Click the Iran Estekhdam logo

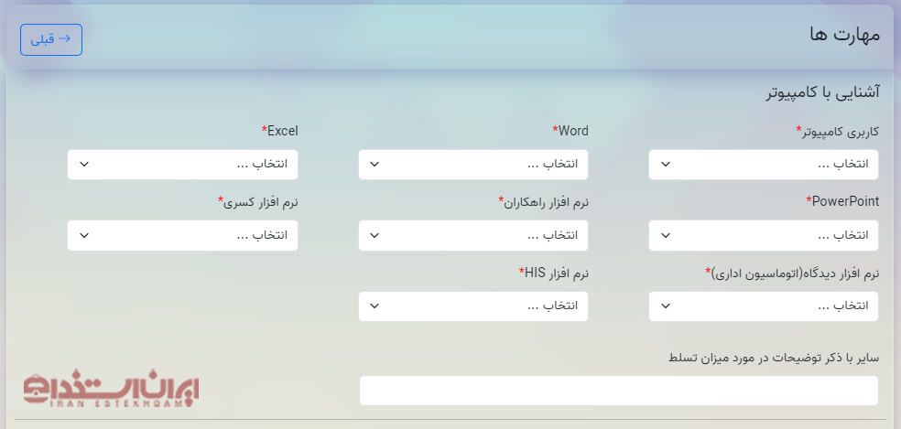111,388
